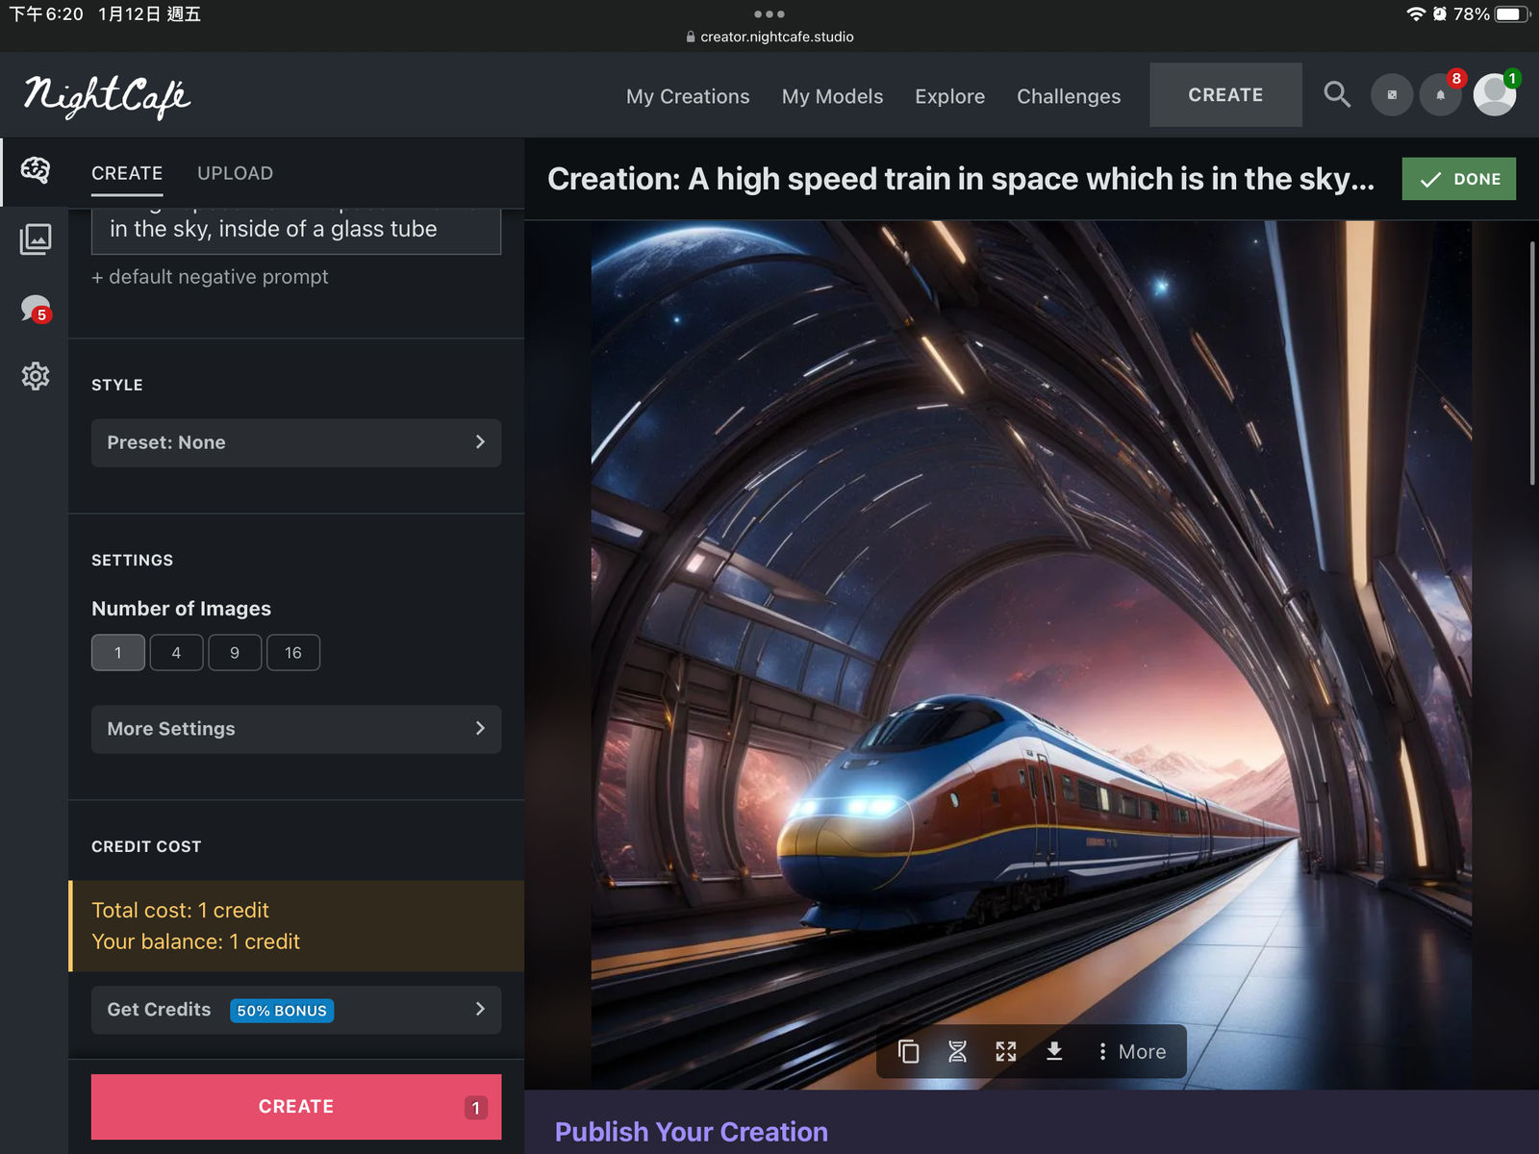
Task: Expand More Settings
Action: point(296,729)
